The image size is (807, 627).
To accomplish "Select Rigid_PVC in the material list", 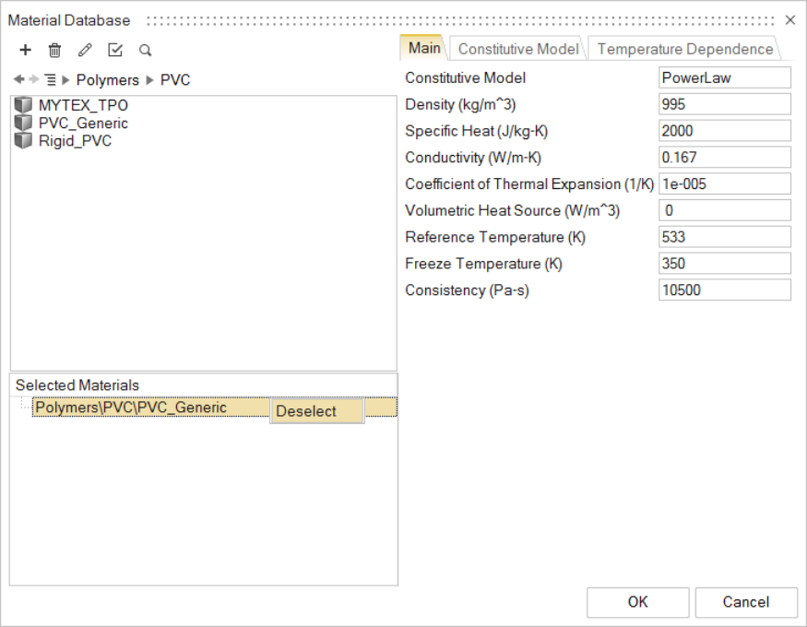I will point(75,141).
